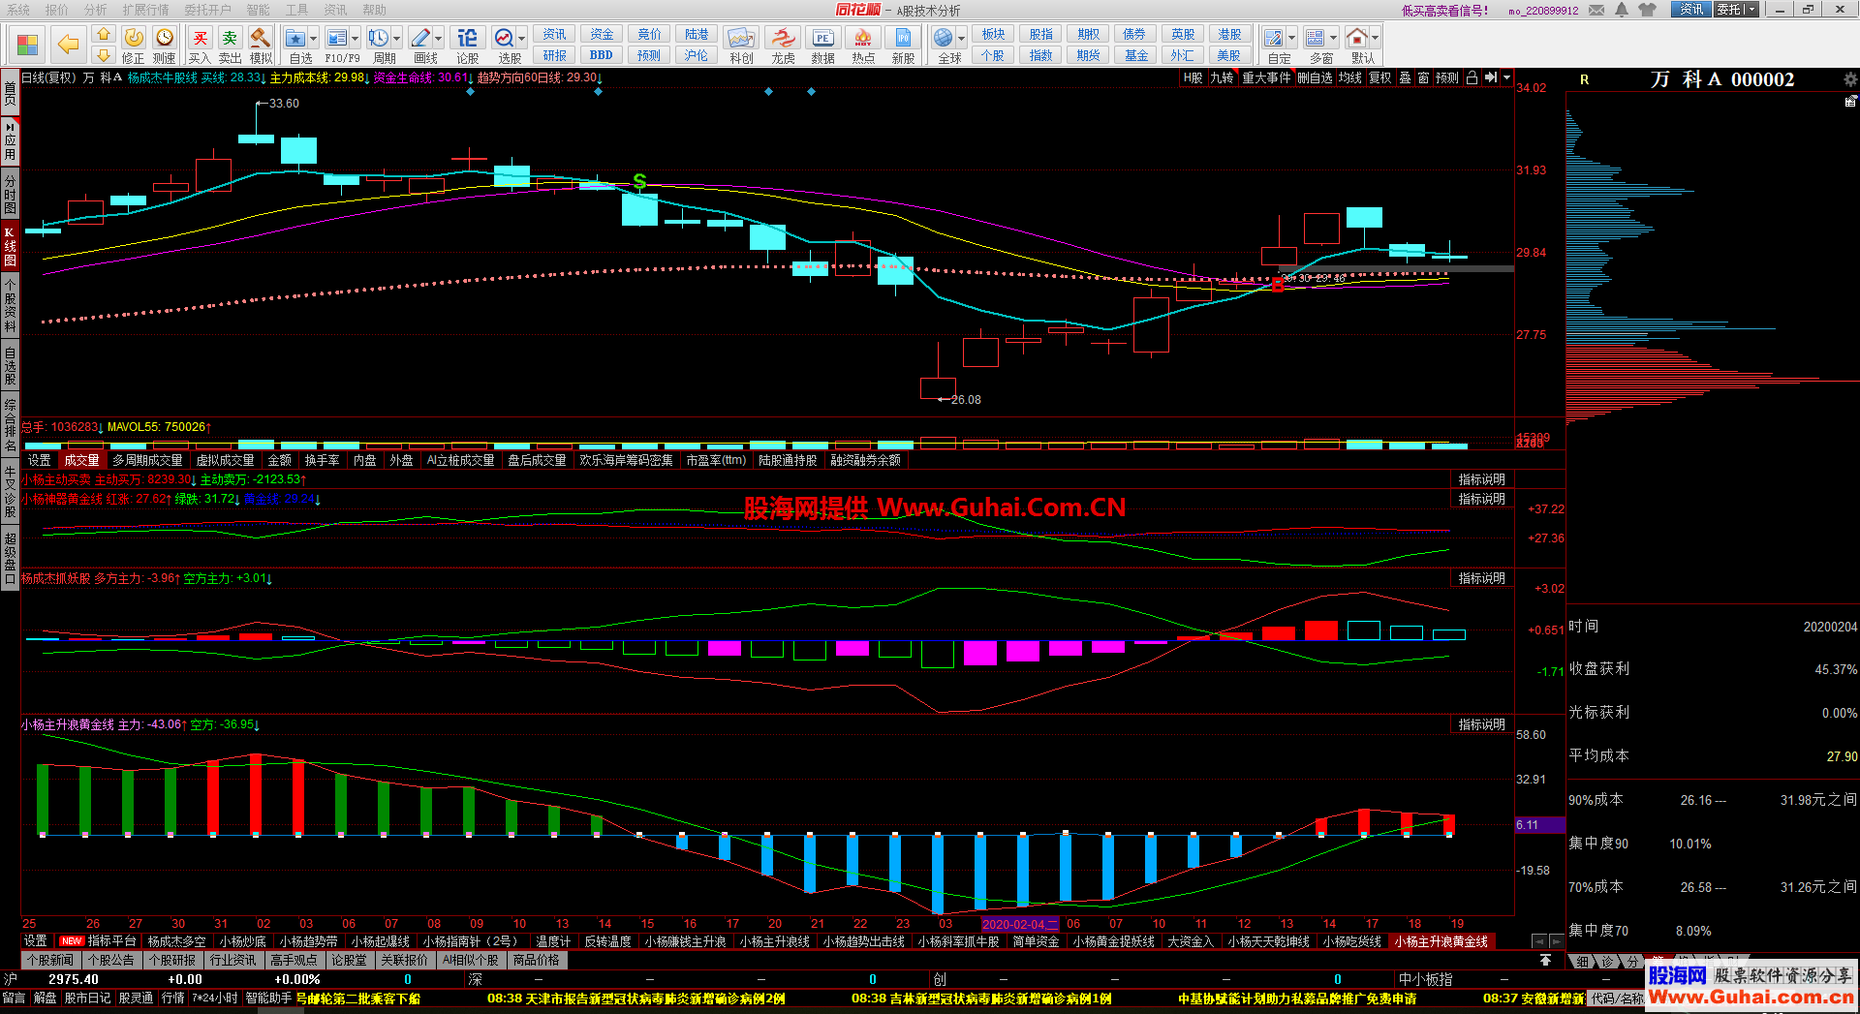This screenshot has width=1860, height=1014.
Task: Click first 指标说明 button beside 小杨主动买卖
Action: click(1481, 479)
